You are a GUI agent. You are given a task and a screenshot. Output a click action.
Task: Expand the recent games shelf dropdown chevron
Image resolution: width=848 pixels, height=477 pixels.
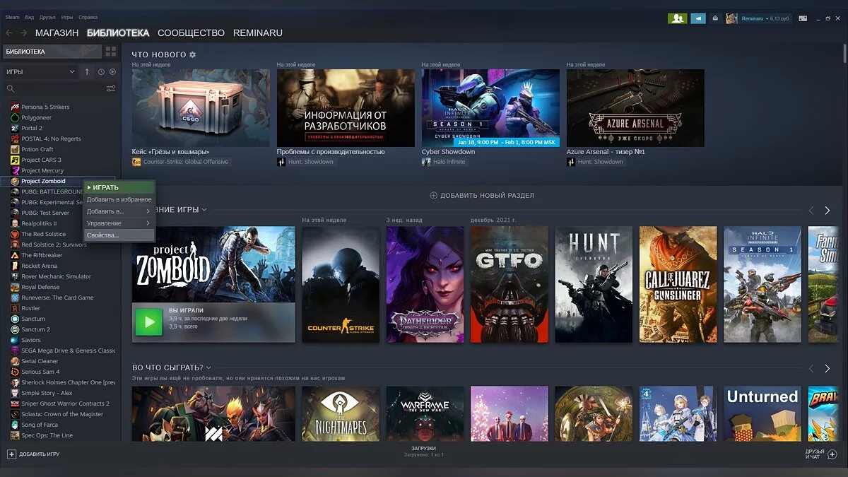click(x=204, y=209)
